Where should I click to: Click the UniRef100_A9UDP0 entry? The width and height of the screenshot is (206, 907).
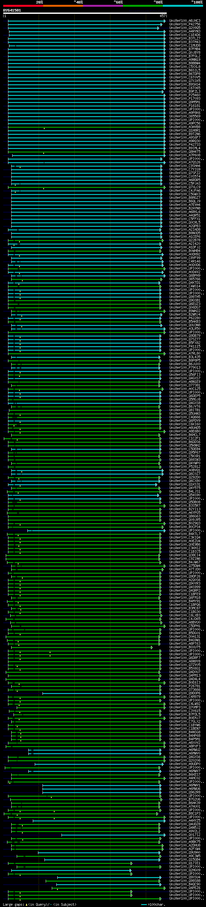tap(185, 764)
